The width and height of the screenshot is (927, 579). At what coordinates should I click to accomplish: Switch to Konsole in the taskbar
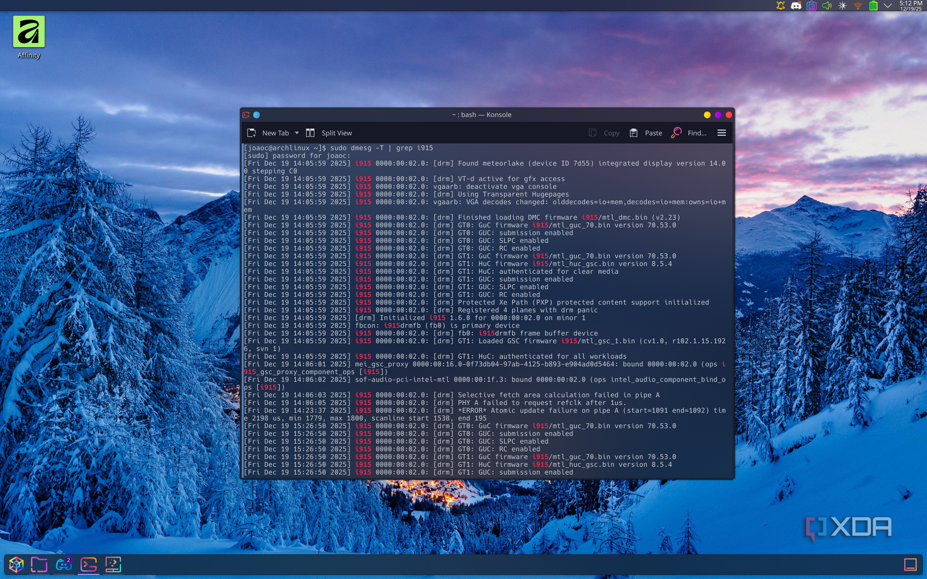pos(89,564)
